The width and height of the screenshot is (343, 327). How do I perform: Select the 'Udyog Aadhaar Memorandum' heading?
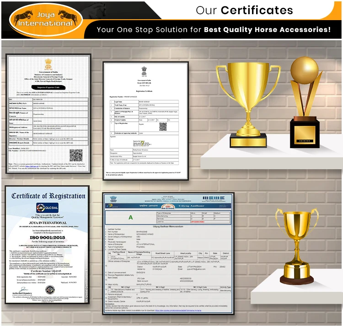168,226
